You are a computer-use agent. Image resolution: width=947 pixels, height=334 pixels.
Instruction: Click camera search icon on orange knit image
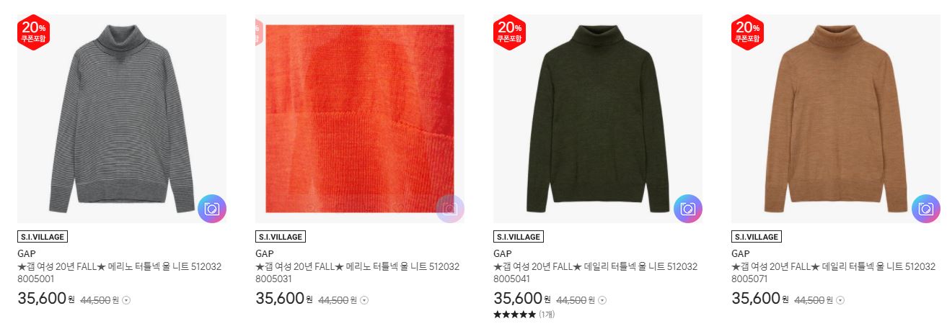[450, 209]
